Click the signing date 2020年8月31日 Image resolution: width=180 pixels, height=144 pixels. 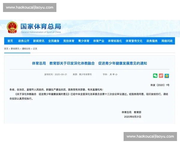(x=133, y=117)
